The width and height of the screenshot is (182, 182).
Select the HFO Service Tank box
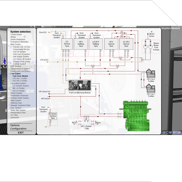click(x=111, y=44)
